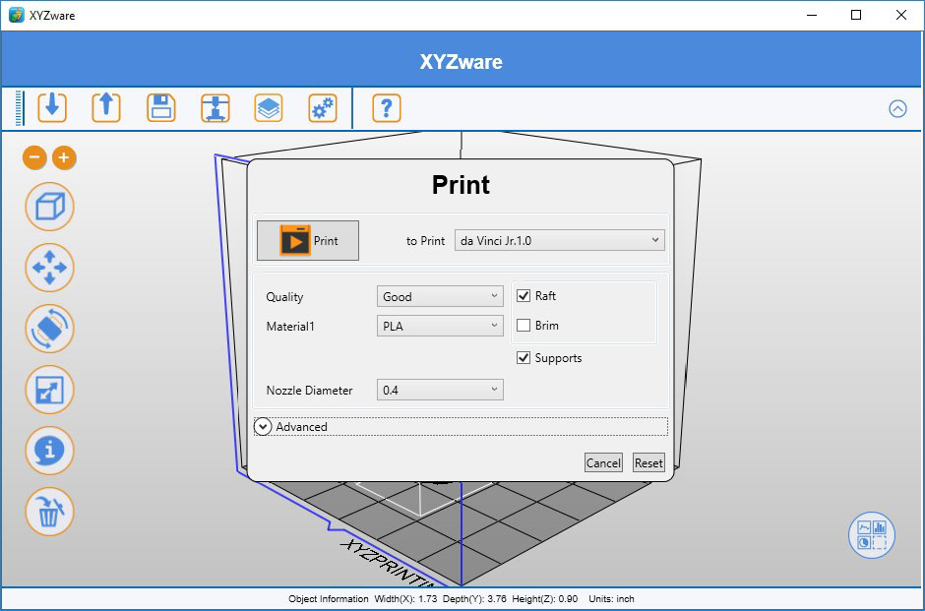Click the Remove trash bin icon

(x=49, y=512)
